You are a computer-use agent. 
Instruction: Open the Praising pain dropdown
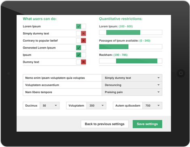pyautogui.click(x=132, y=92)
